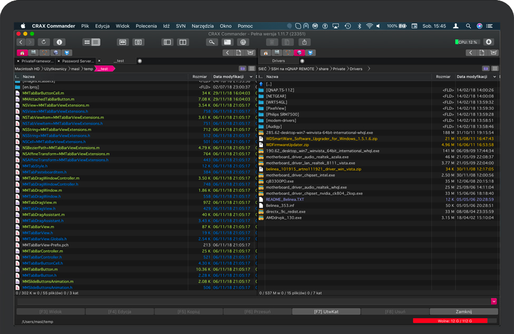The width and height of the screenshot is (514, 334).
Task: Open the Polecenia menu
Action: pyautogui.click(x=146, y=26)
